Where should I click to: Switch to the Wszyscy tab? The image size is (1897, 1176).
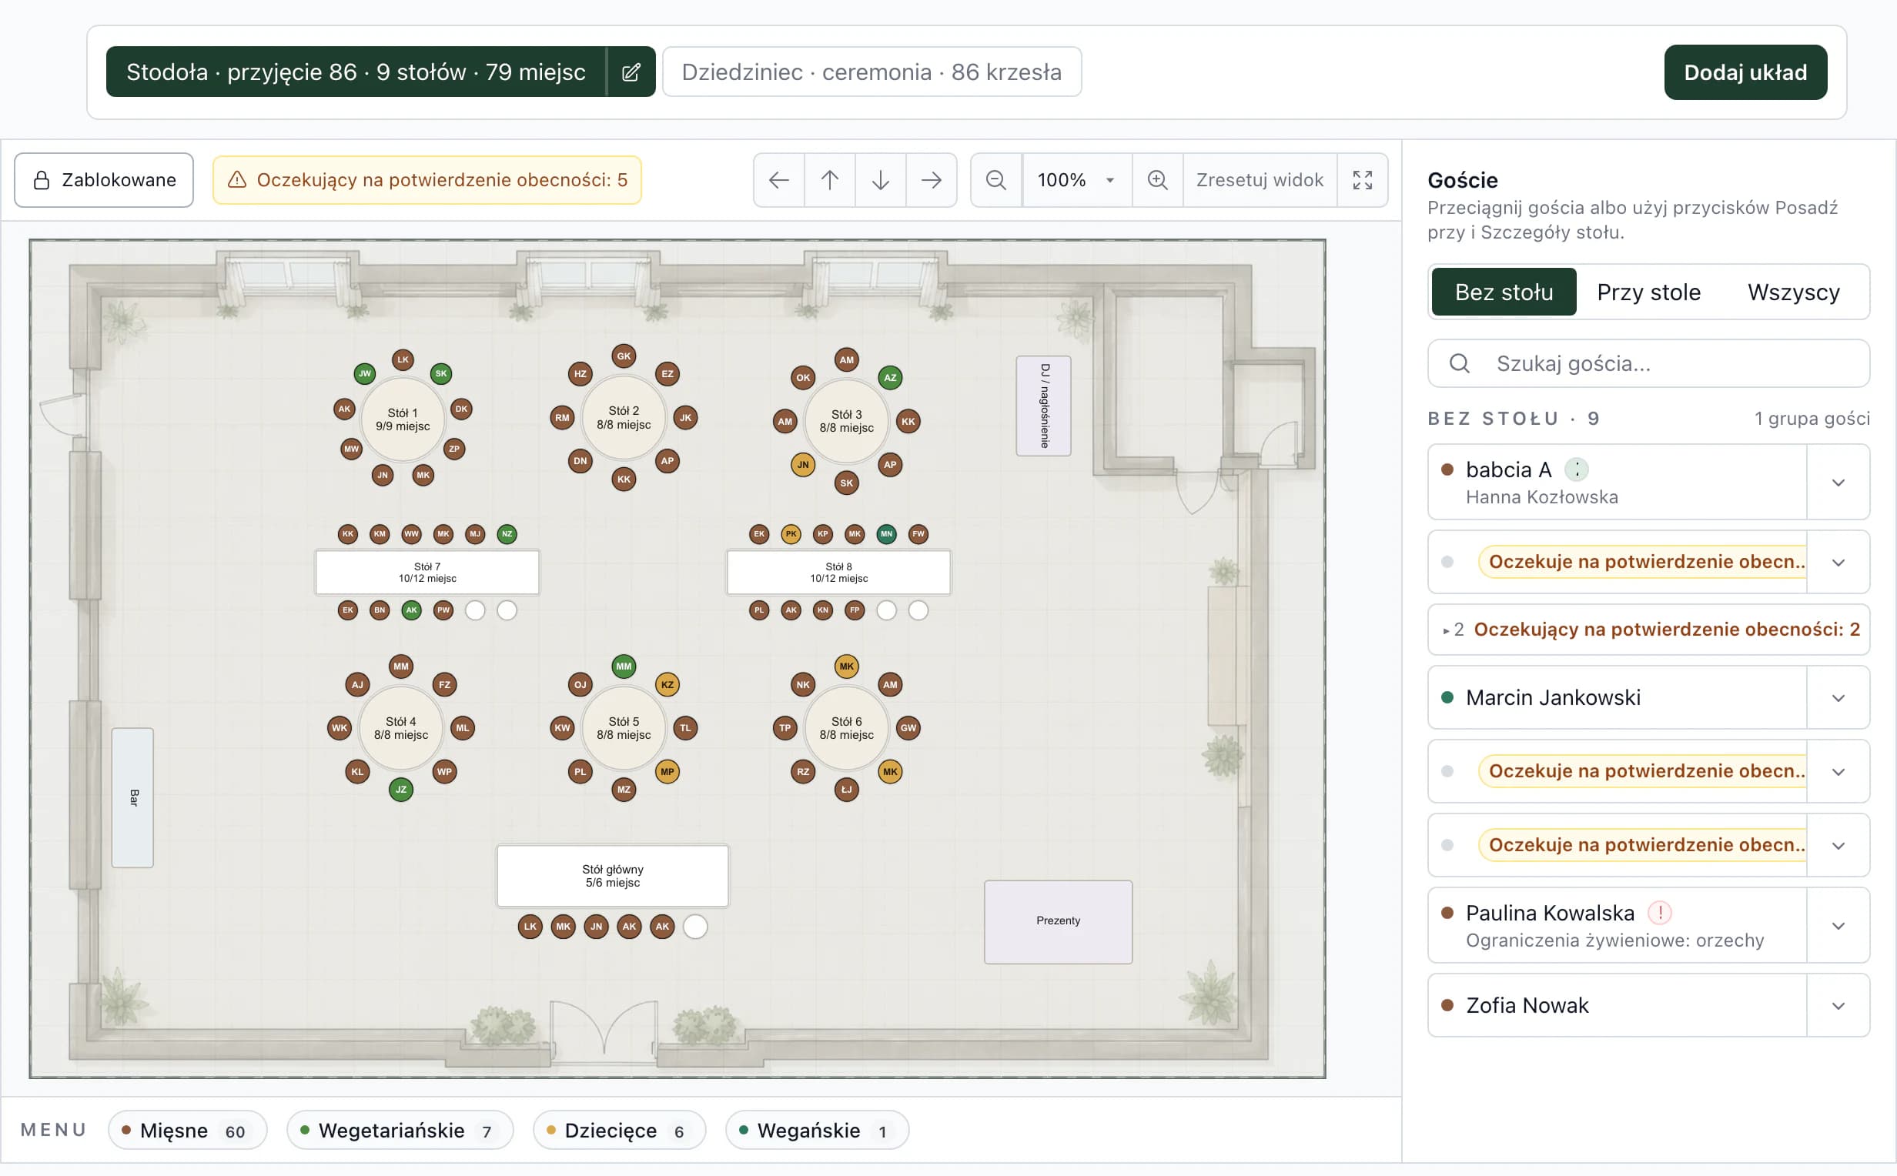click(1793, 292)
